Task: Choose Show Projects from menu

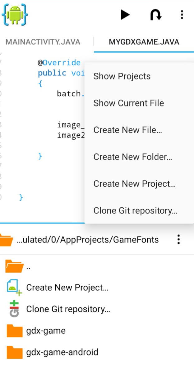Action: point(122,76)
